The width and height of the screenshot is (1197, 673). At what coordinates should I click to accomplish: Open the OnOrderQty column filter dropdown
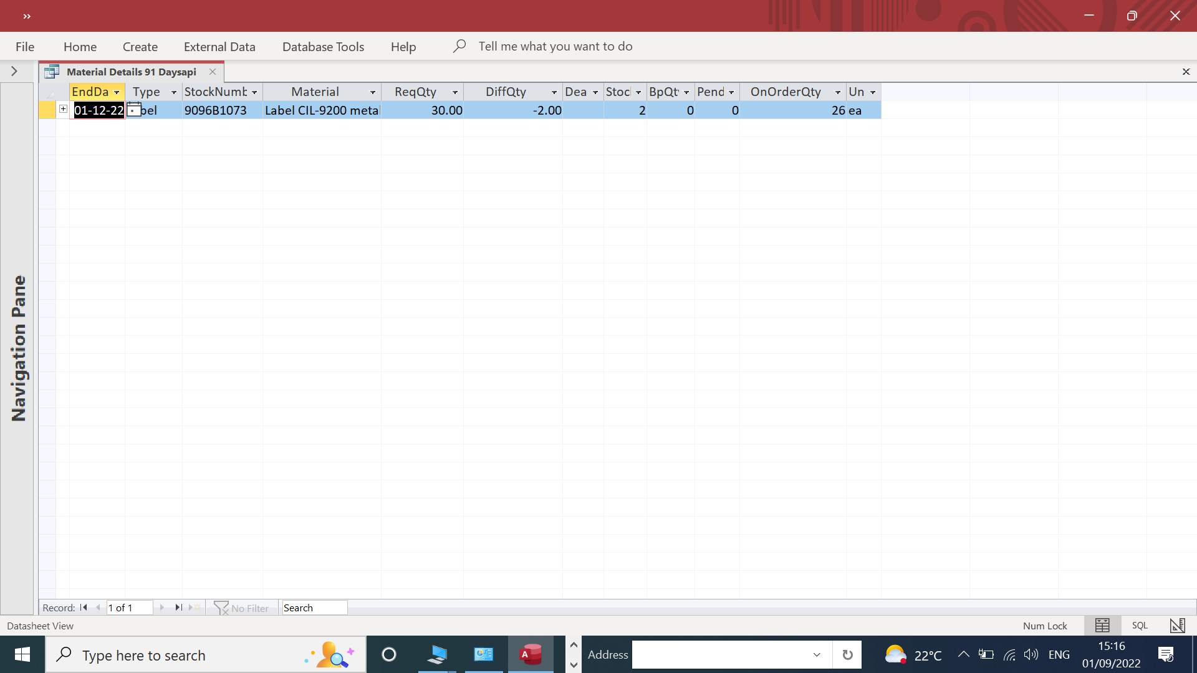coord(838,92)
